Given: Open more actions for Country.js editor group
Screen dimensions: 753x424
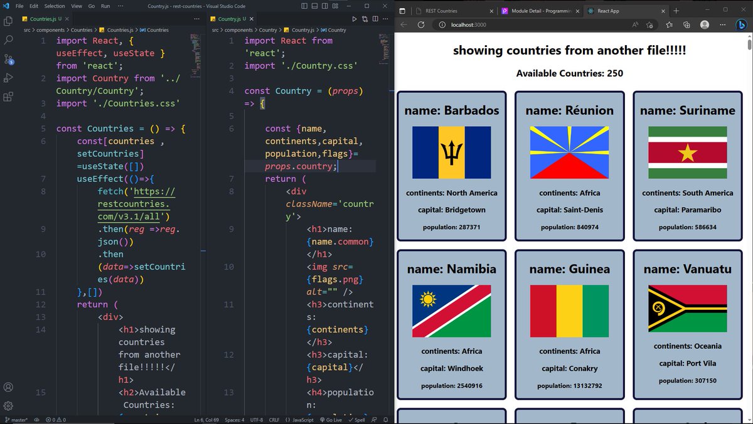Looking at the screenshot, I should 385,19.
